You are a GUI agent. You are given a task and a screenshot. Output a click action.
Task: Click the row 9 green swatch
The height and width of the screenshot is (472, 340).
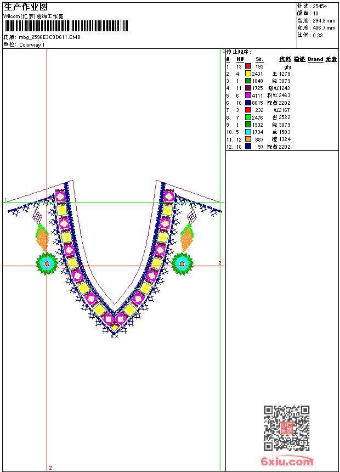pyautogui.click(x=248, y=125)
